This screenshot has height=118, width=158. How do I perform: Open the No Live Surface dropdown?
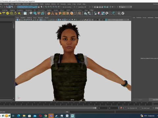[67, 7]
